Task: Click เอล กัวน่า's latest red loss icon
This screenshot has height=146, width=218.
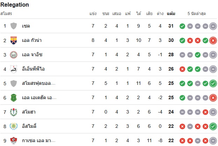Action: (213, 41)
